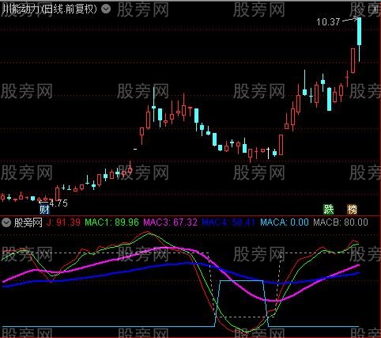Click the 股旁网 indicator name label
The image size is (381, 338).
click(x=28, y=222)
